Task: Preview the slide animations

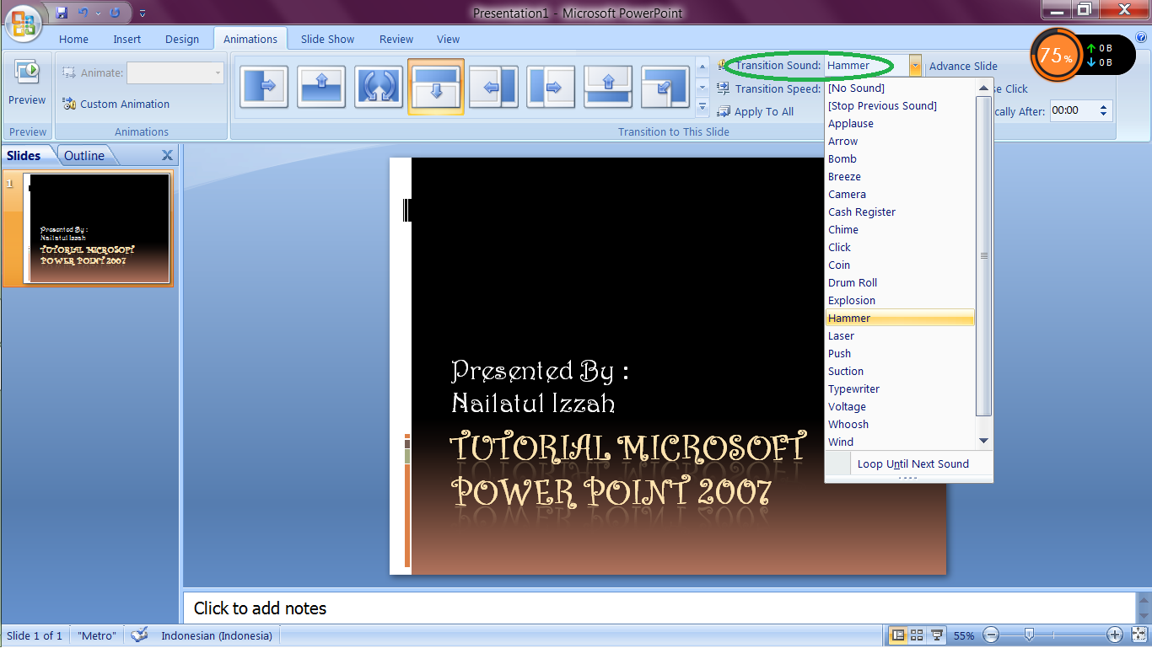Action: pos(27,84)
